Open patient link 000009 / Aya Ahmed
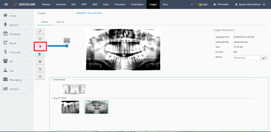Viewport: 271px width, 132px height. [89, 13]
